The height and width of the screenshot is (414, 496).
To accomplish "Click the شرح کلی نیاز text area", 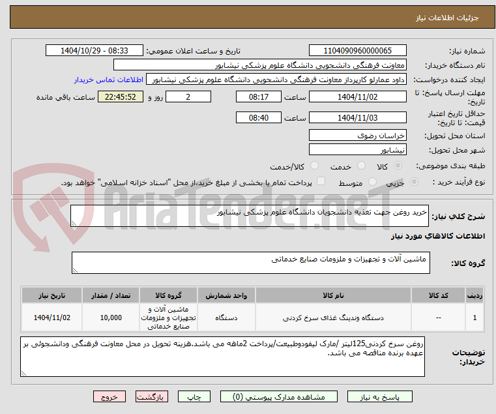I will (x=249, y=216).
